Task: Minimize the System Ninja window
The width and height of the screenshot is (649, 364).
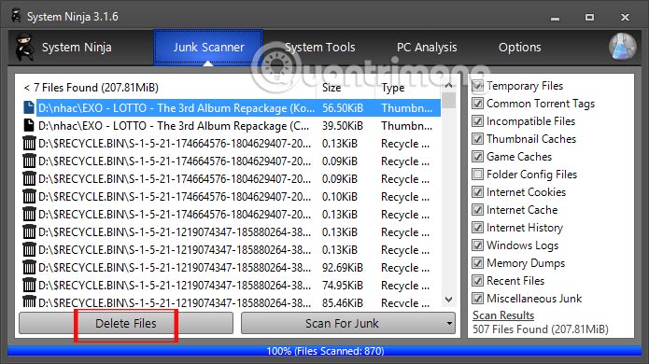Action: click(555, 18)
